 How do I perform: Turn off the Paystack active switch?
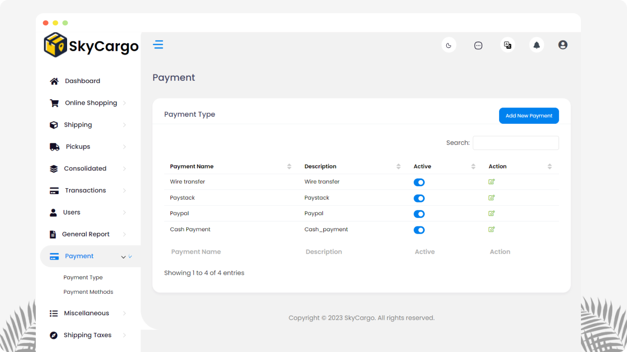click(419, 198)
